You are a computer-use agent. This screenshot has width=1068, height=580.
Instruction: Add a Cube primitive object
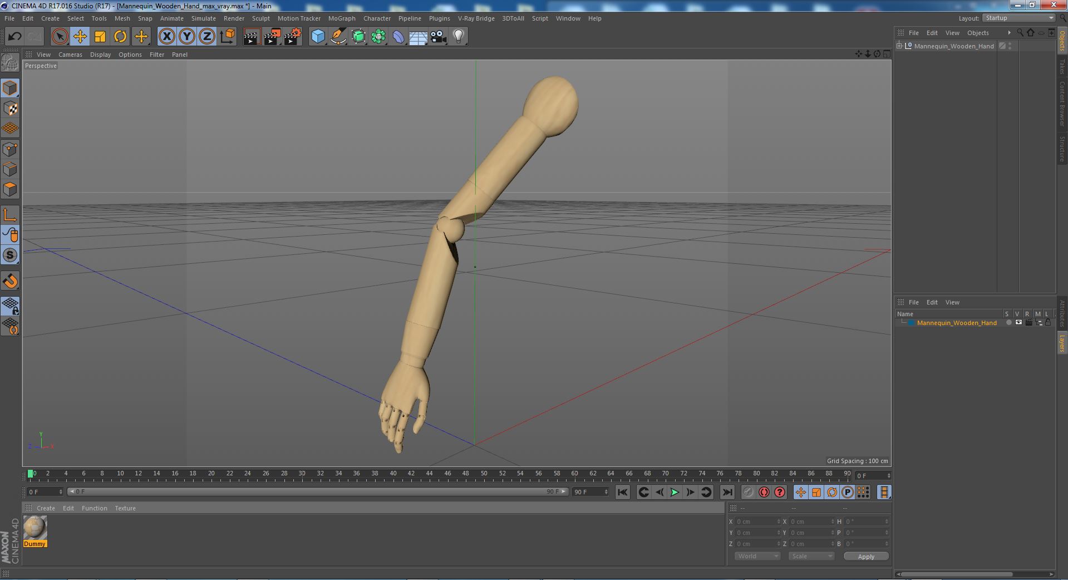318,37
